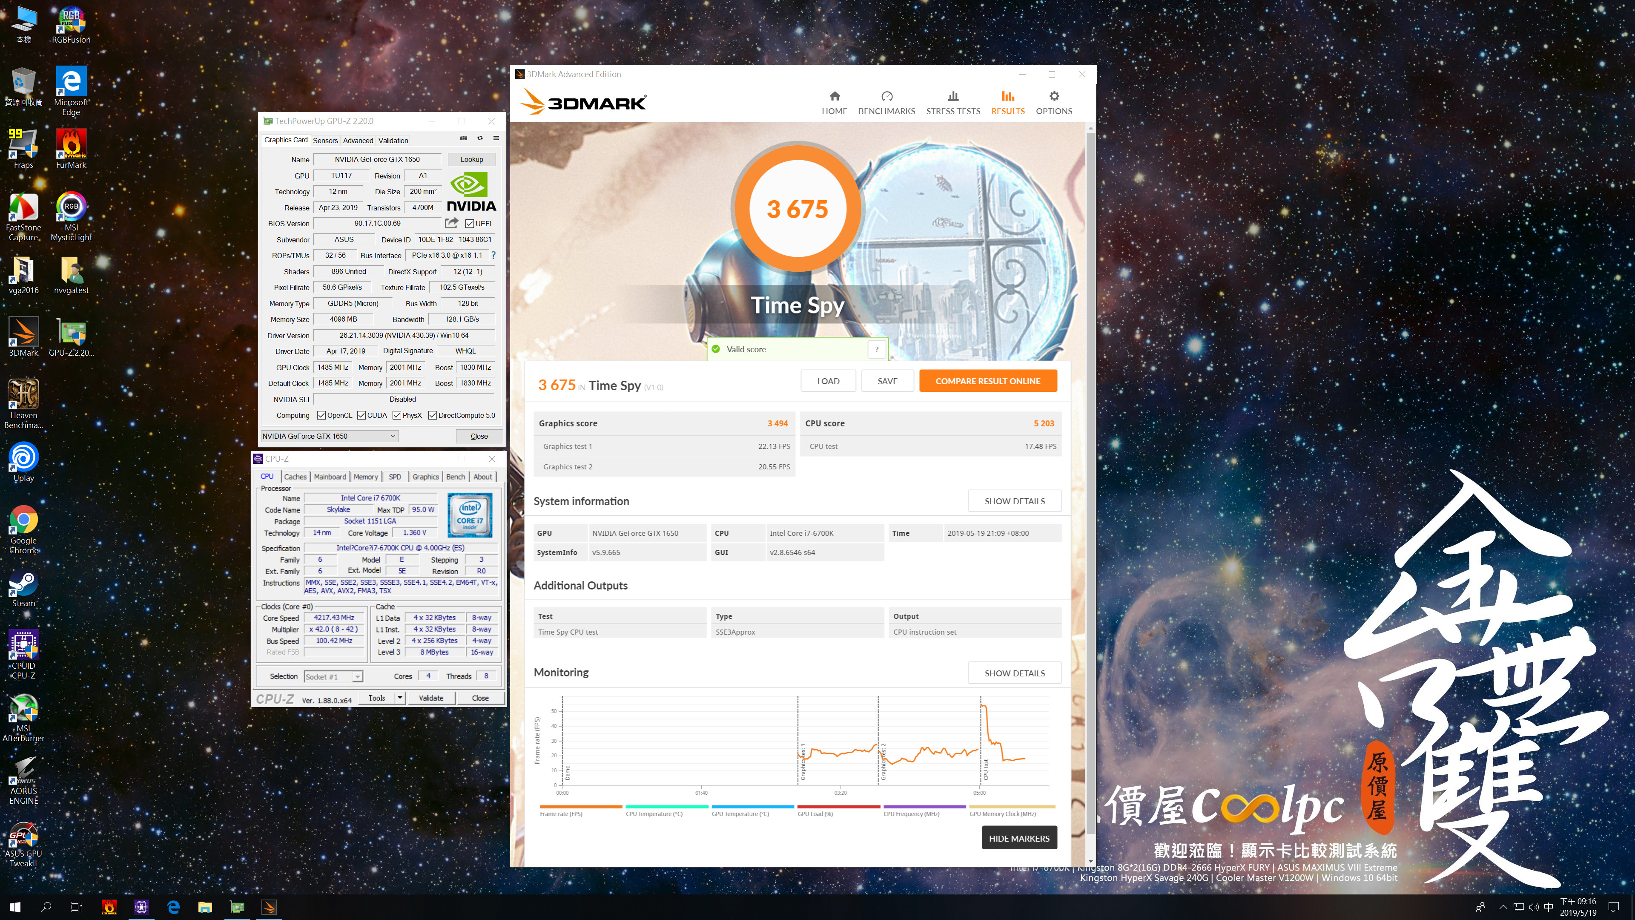Expand the Tools dropdown arrow in CPU-Z
The height and width of the screenshot is (920, 1635).
tap(400, 698)
